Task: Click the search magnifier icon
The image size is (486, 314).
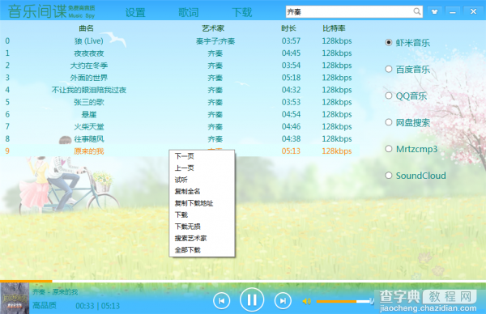Action: coord(417,12)
